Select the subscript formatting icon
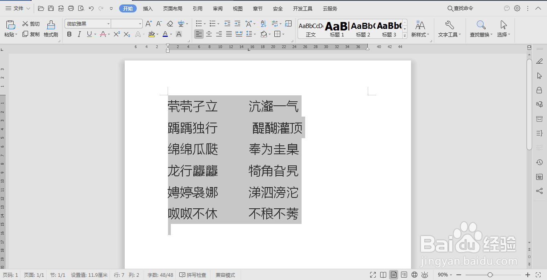This screenshot has width=547, height=280. (127, 34)
